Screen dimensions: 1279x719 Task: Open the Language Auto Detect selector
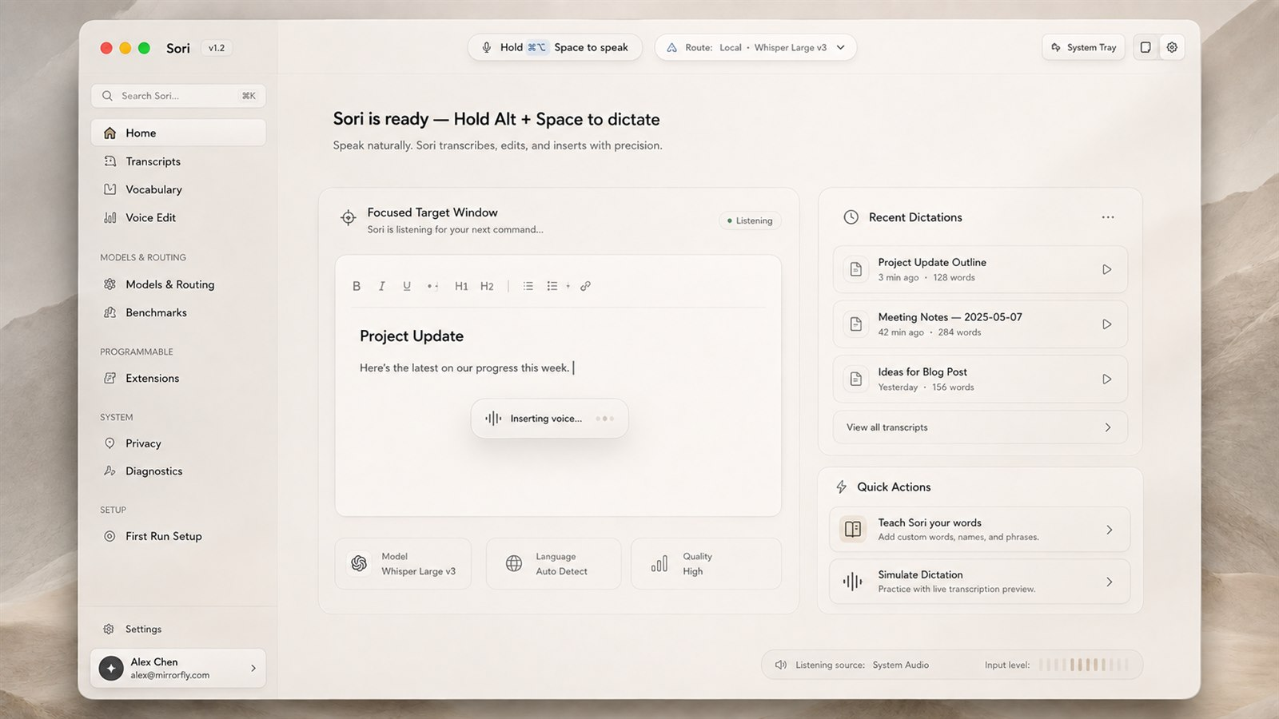click(553, 564)
